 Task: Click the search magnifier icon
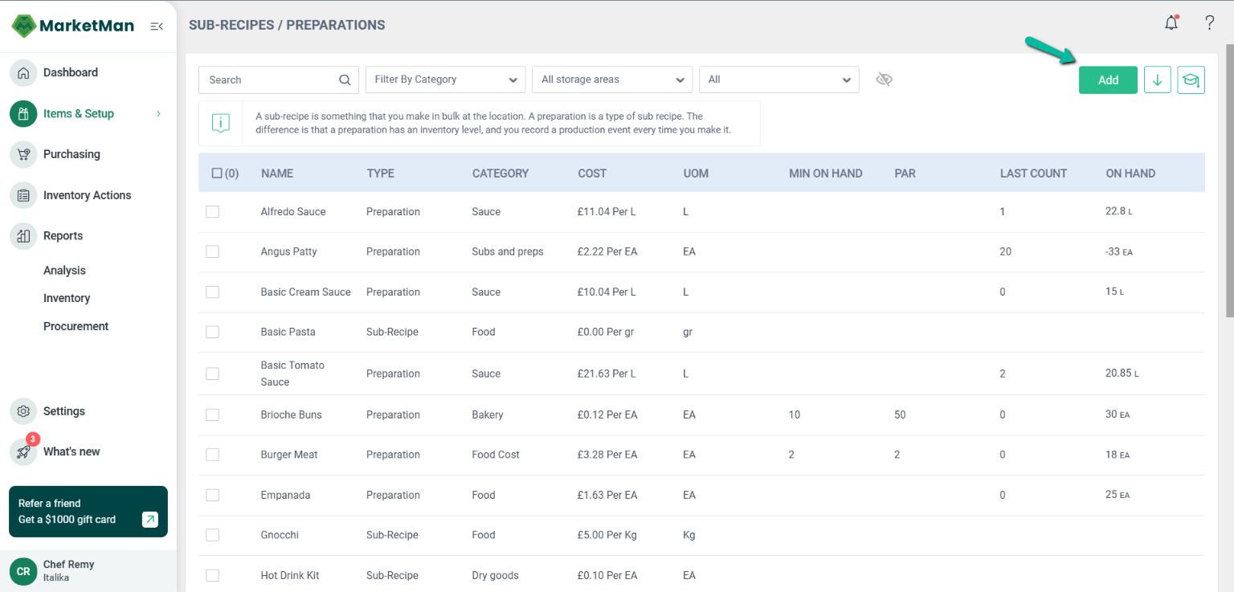coord(345,80)
